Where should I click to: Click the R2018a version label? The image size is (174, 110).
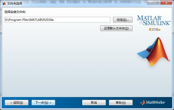(x=155, y=29)
